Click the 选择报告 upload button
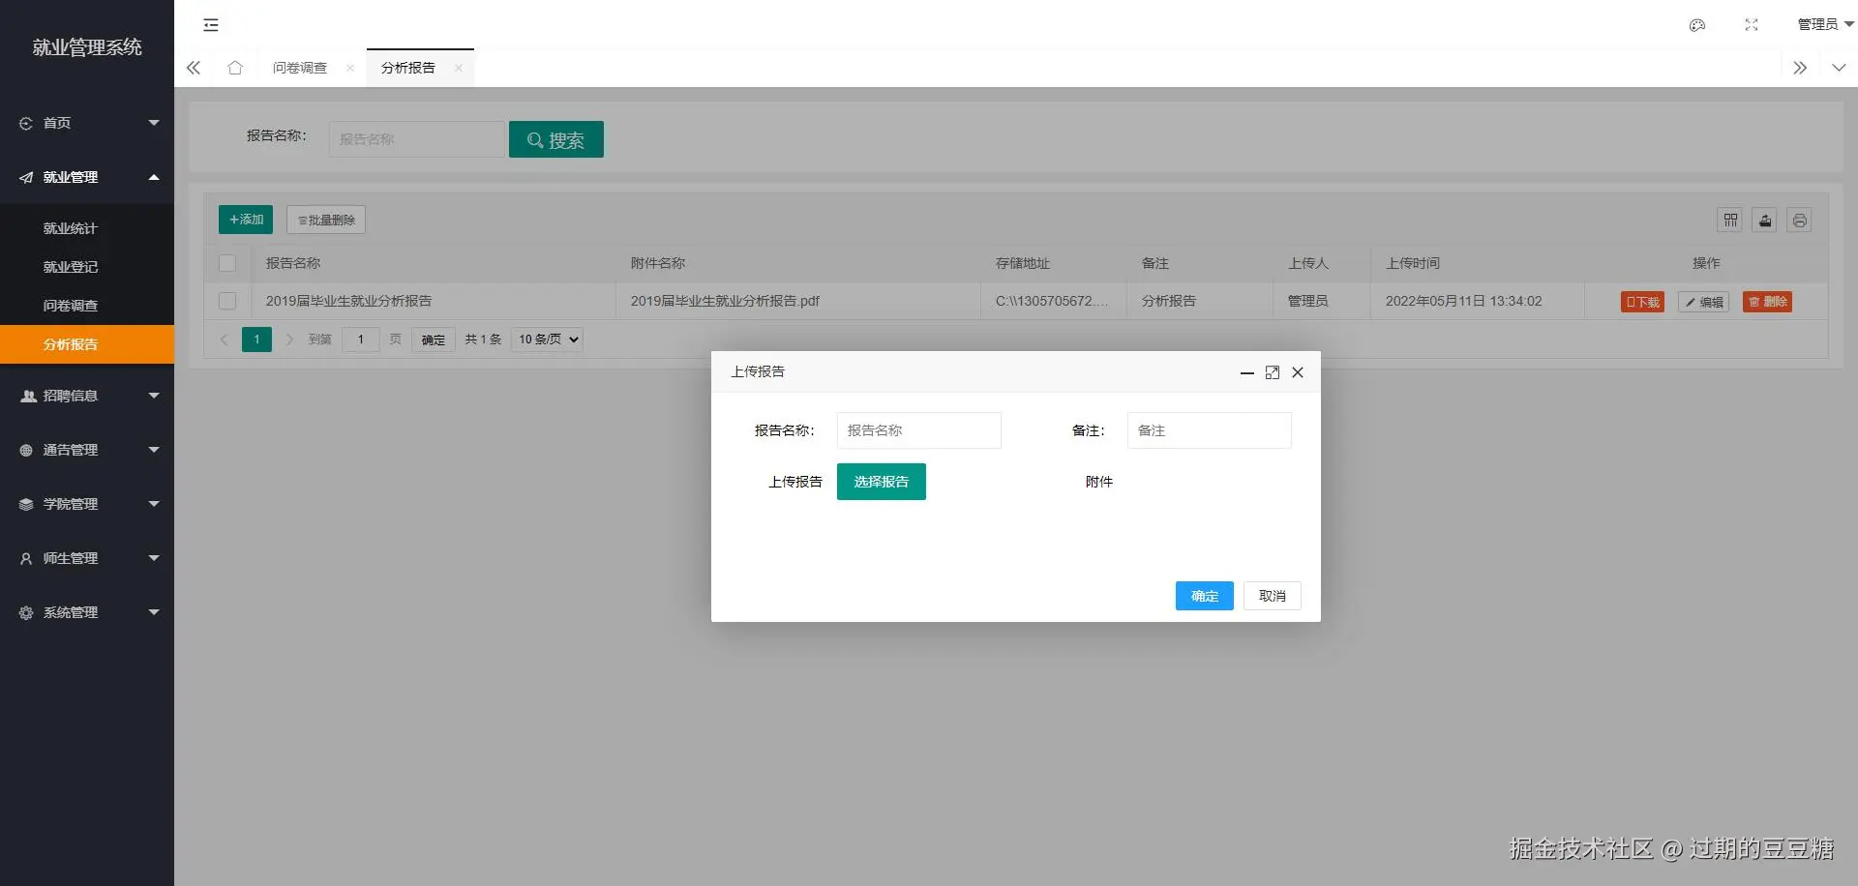Screen dimensions: 1858x886 point(881,481)
